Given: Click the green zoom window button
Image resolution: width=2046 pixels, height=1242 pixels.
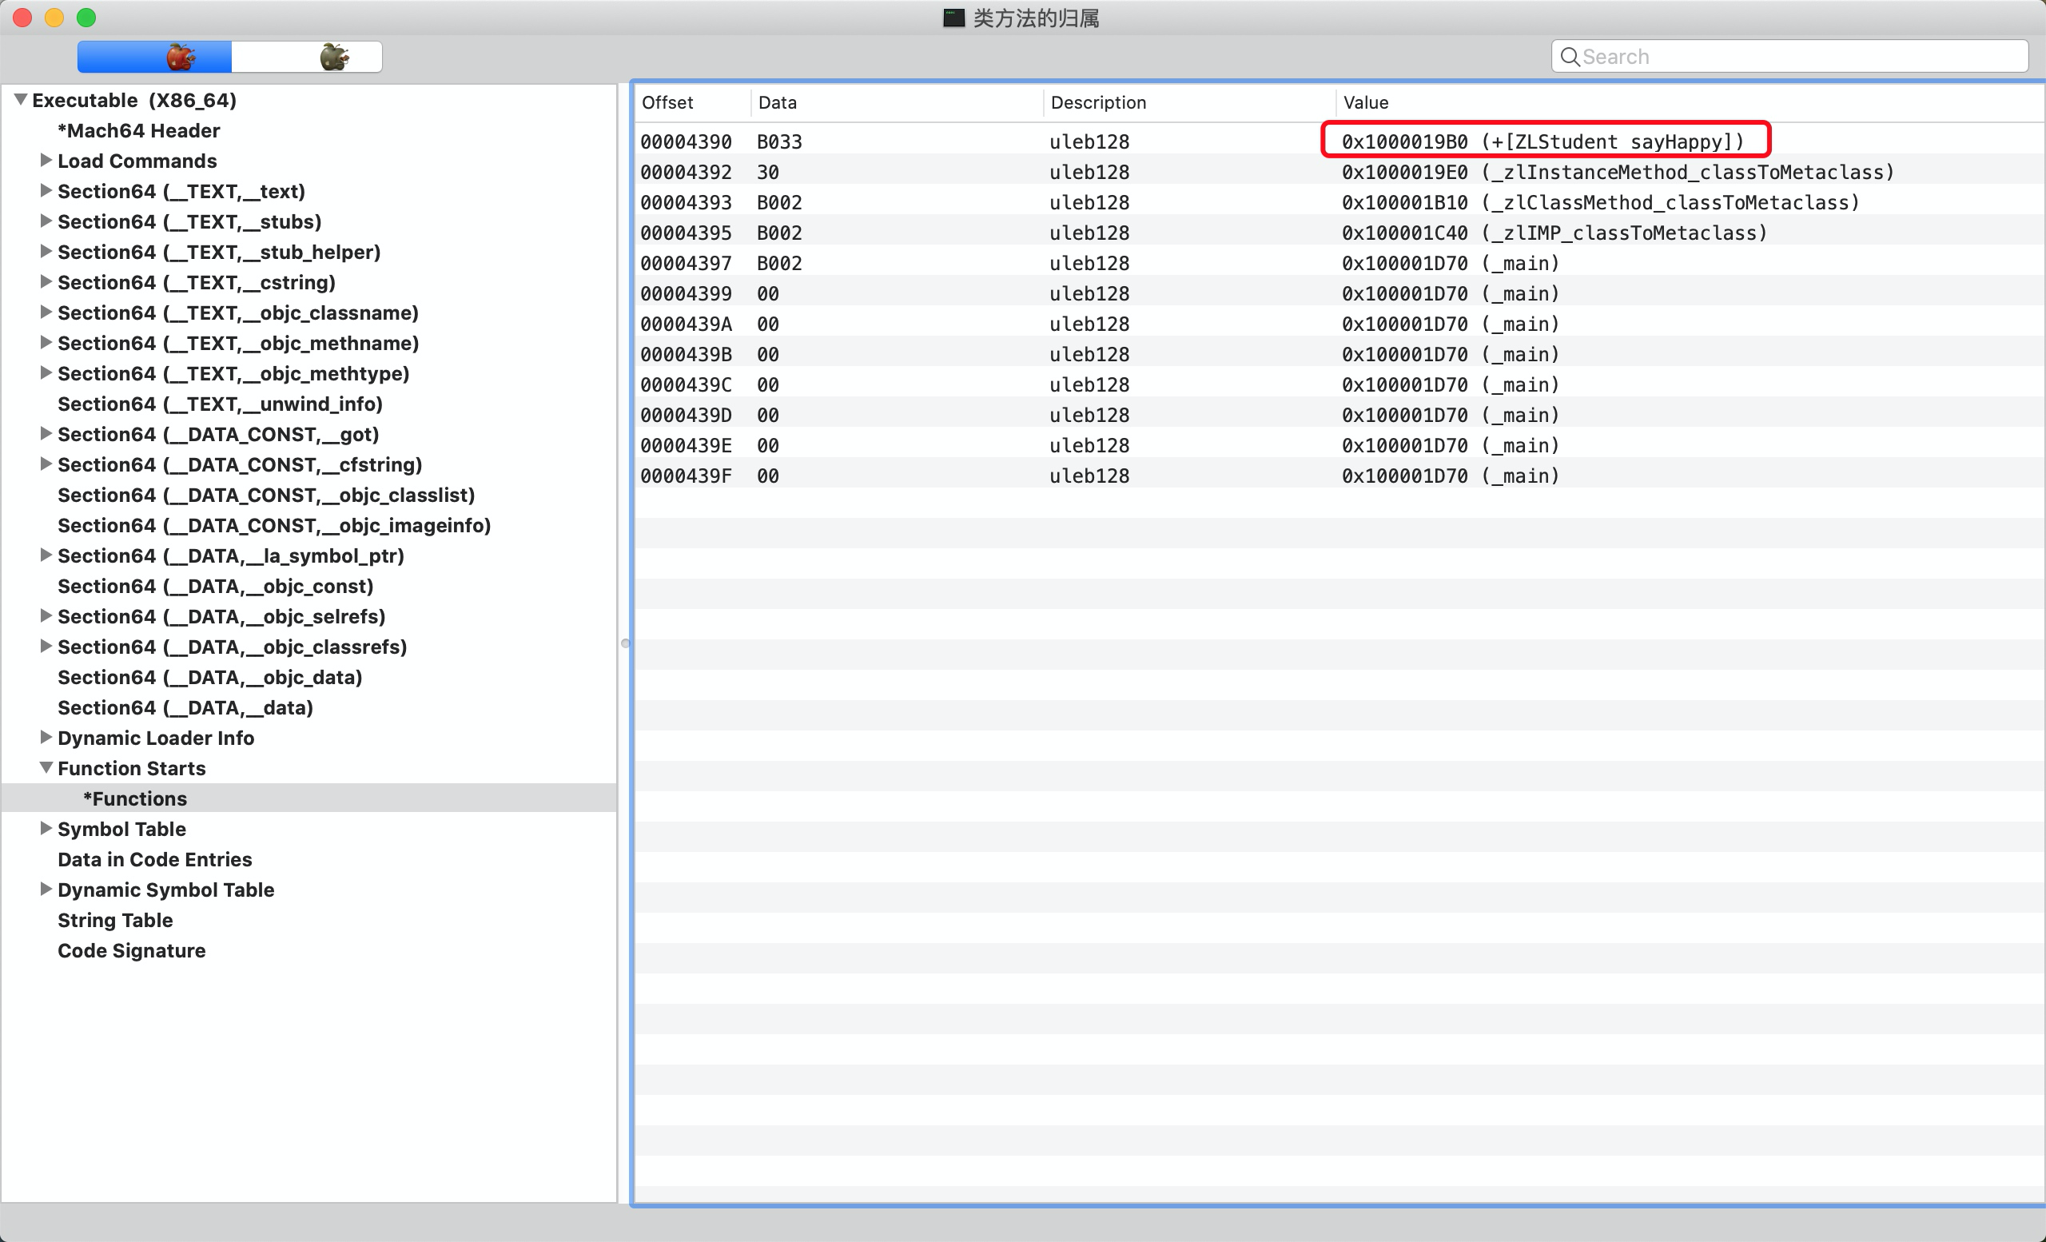Looking at the screenshot, I should click(x=86, y=18).
